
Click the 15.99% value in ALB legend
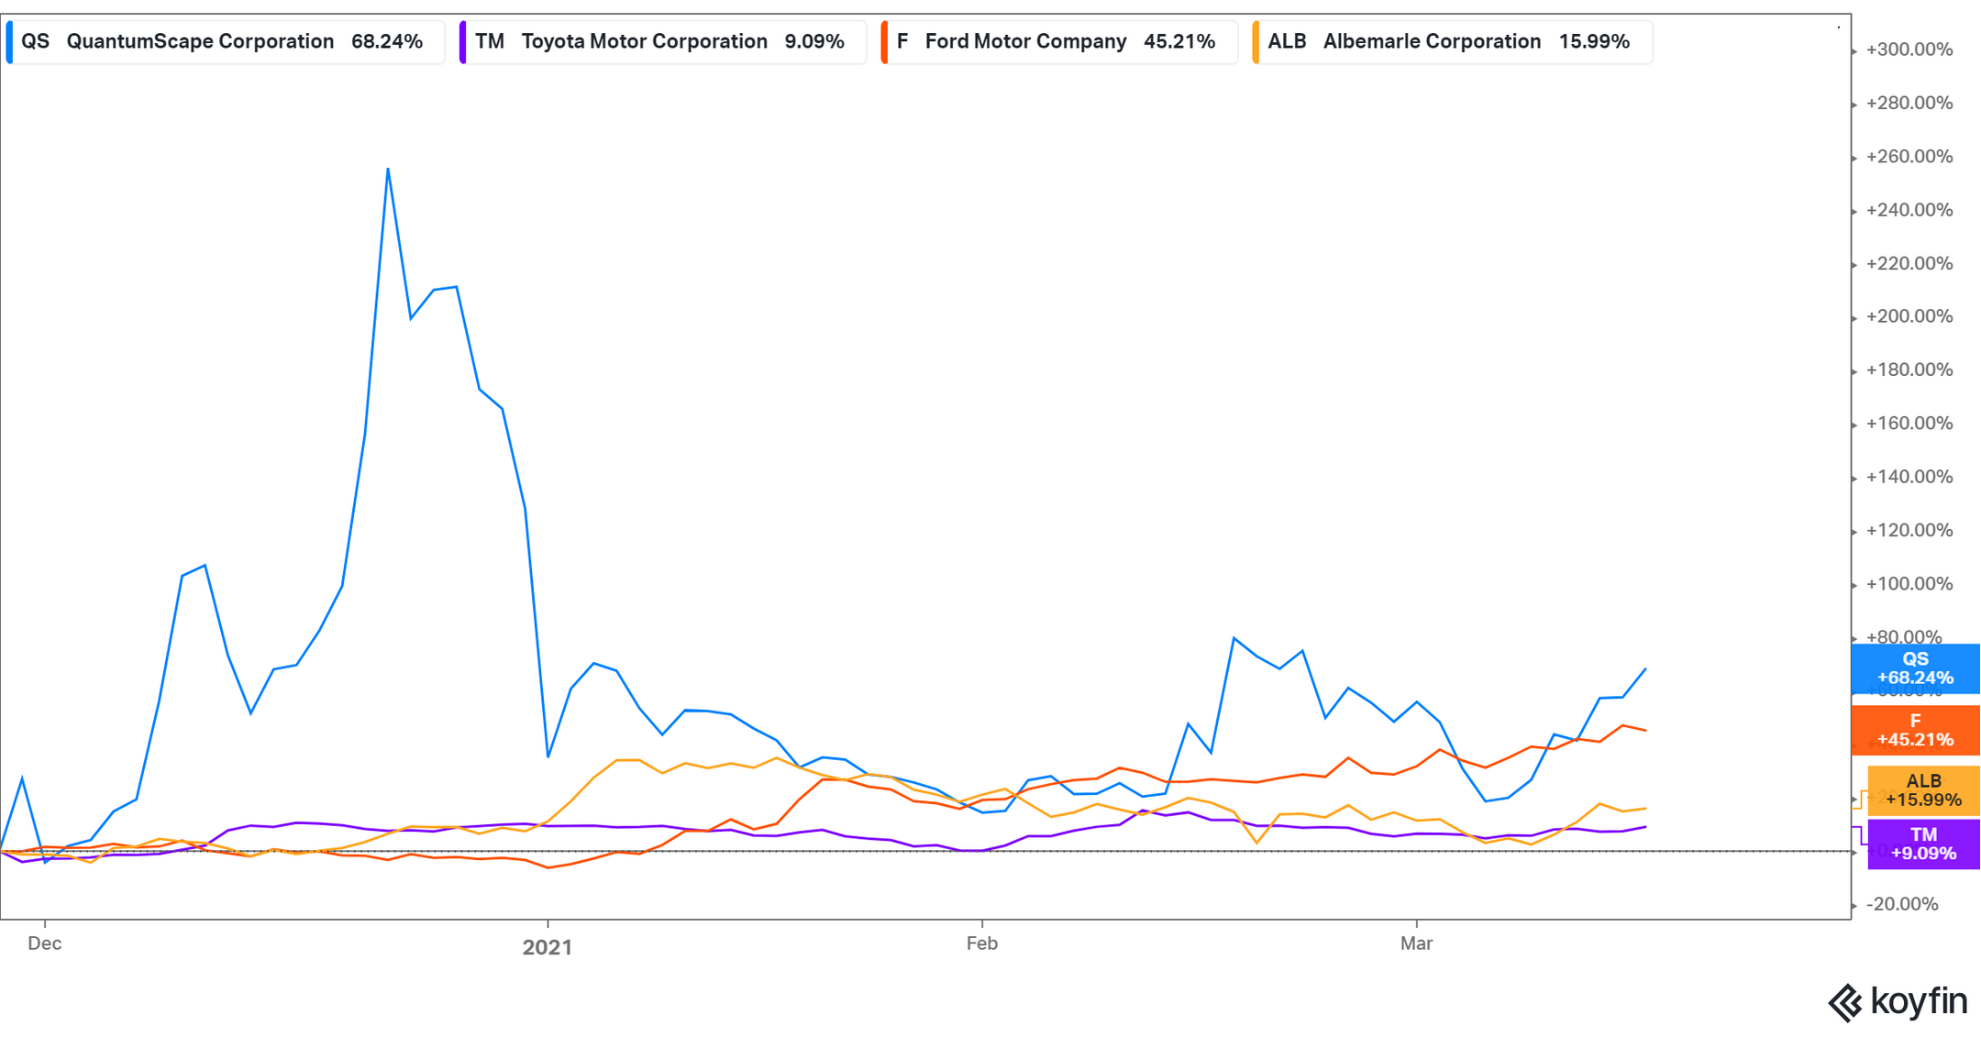click(x=1594, y=42)
